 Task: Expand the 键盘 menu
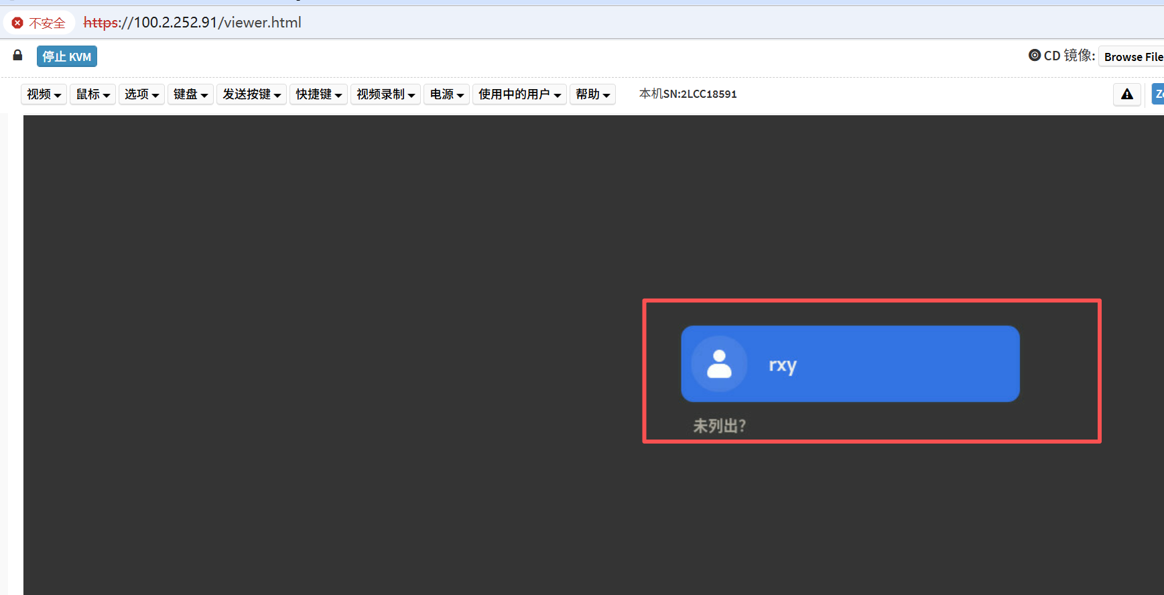click(x=190, y=94)
